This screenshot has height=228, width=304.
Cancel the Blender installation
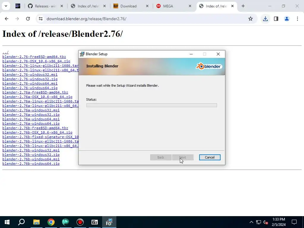point(210,157)
